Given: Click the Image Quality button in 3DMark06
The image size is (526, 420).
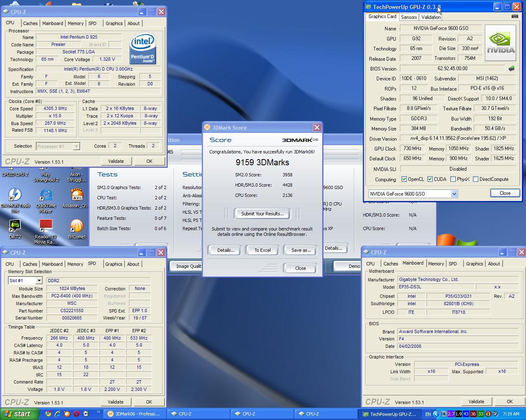Looking at the screenshot, I should 186,266.
